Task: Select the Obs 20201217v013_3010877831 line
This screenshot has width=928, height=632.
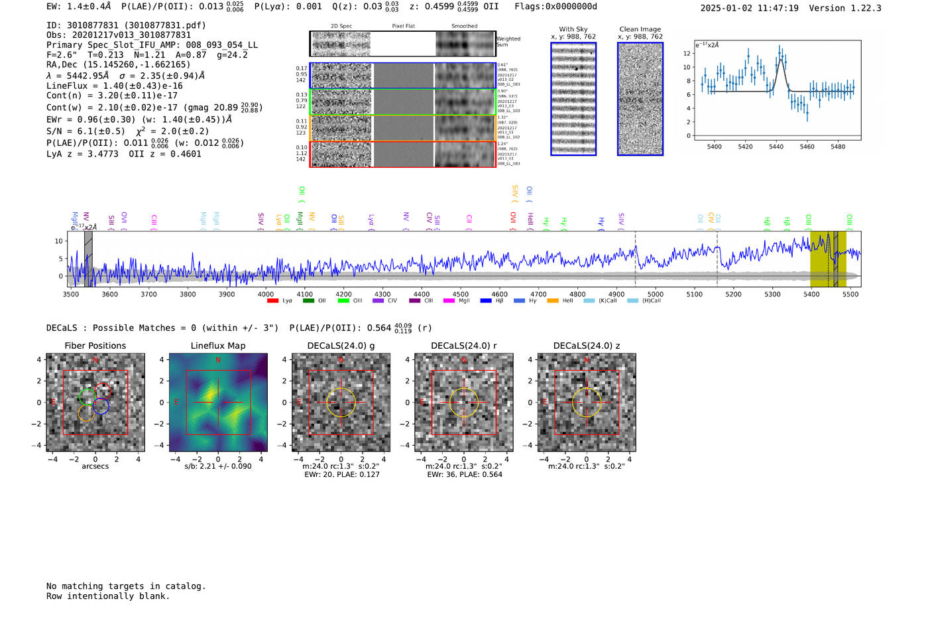Action: pos(119,35)
